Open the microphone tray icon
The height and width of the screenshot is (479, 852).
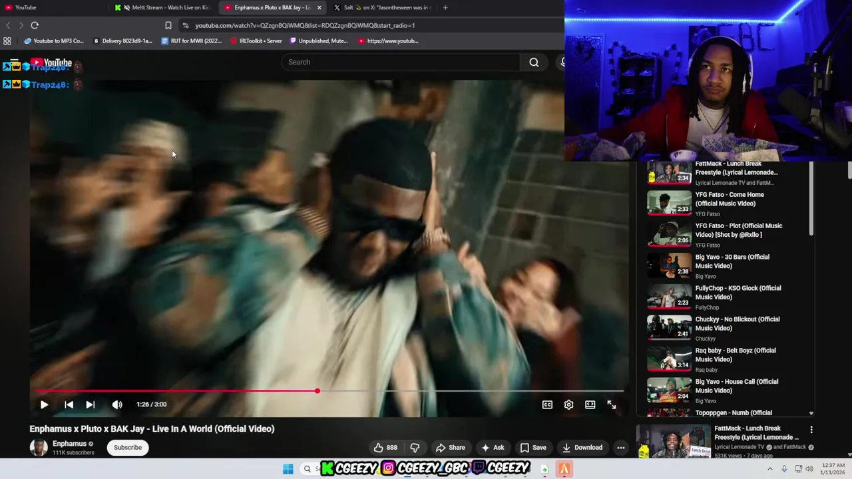pos(784,469)
